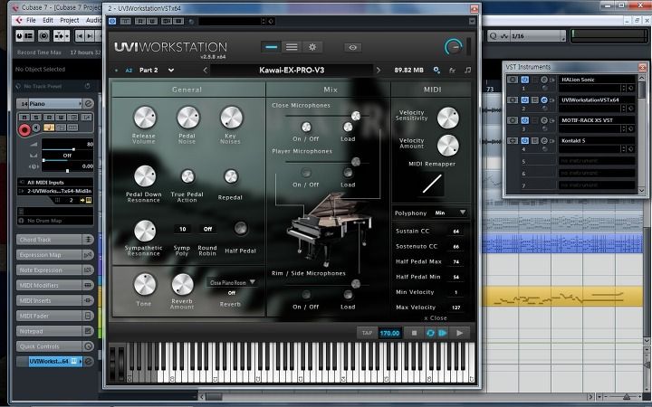This screenshot has height=407, width=652.
Task: Open HALion Sonic preset selector field
Action: coord(590,88)
